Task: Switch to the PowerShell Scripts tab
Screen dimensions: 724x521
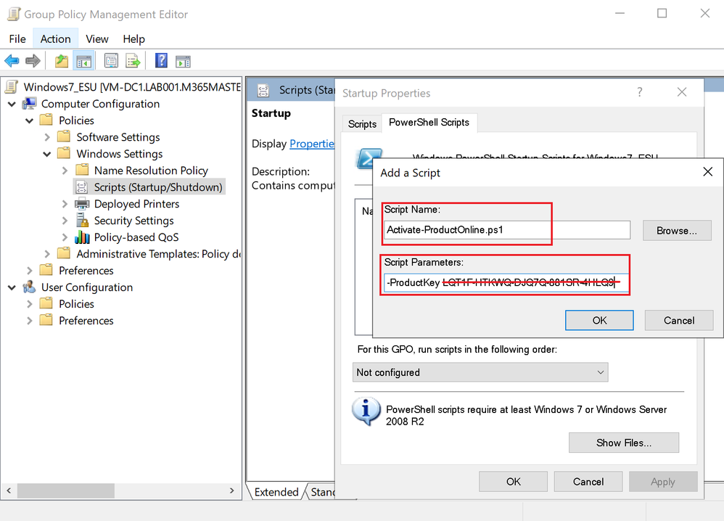Action: [x=429, y=123]
